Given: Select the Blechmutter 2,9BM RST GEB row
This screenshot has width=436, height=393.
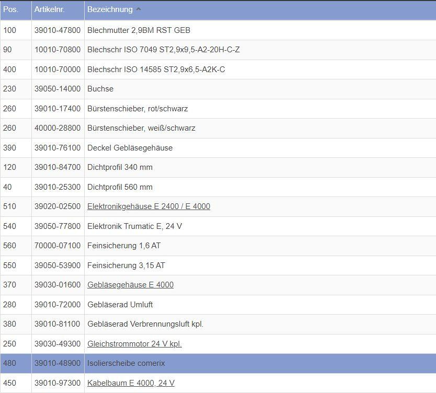Looking at the screenshot, I should [x=139, y=30].
